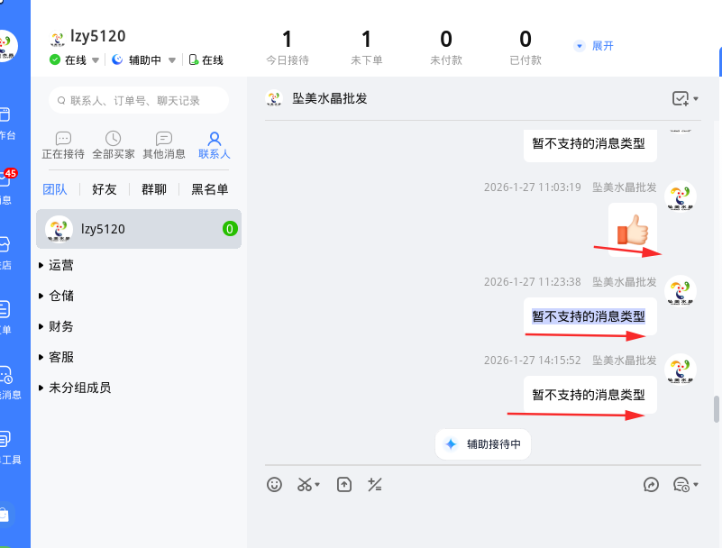The height and width of the screenshot is (548, 722).
Task: Click the add-task checkmark icon in chat header
Action: [x=681, y=98]
